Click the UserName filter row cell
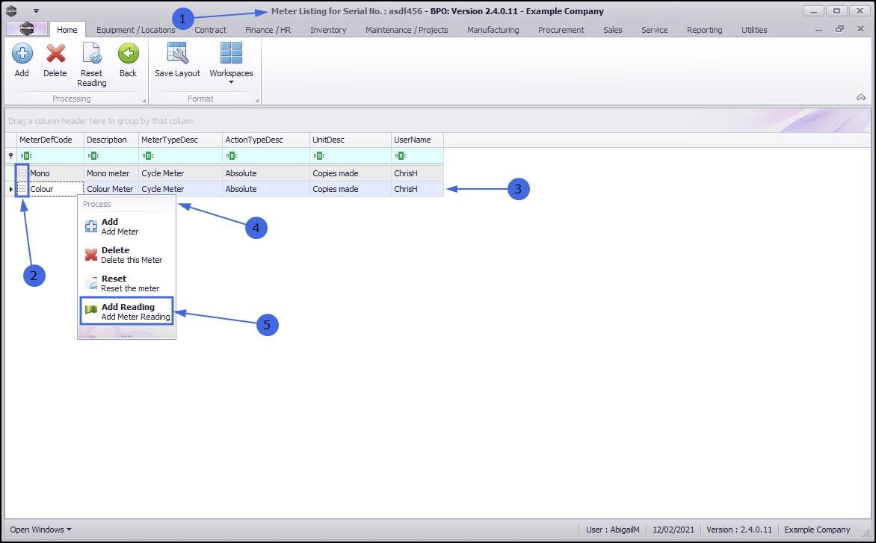This screenshot has height=543, width=876. pos(417,155)
